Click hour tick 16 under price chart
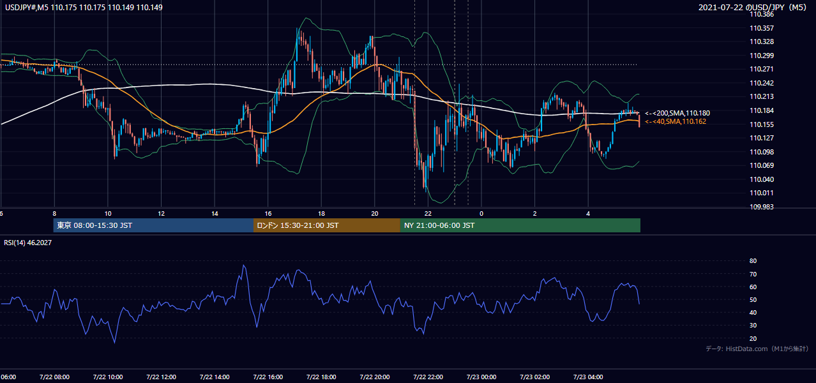 pyautogui.click(x=268, y=213)
